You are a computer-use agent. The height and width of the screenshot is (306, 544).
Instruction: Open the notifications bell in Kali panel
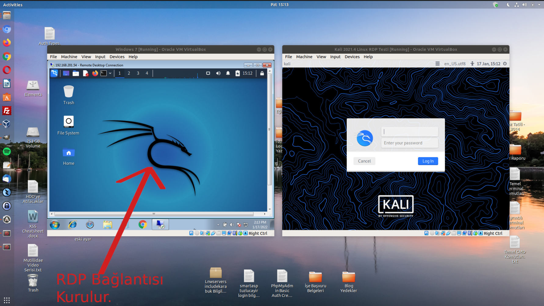coord(228,73)
